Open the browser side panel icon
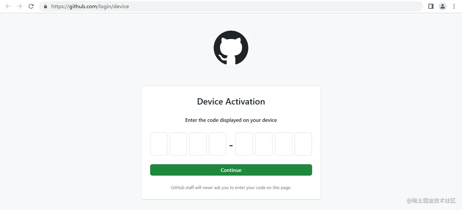 tap(431, 6)
